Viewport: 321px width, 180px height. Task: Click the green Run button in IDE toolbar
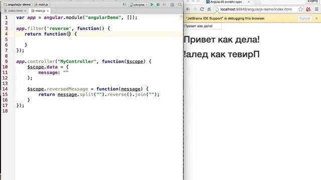152,4
